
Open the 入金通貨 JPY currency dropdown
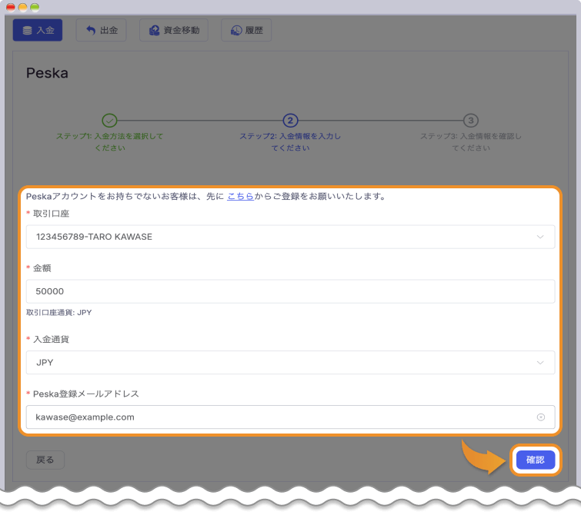(x=291, y=363)
